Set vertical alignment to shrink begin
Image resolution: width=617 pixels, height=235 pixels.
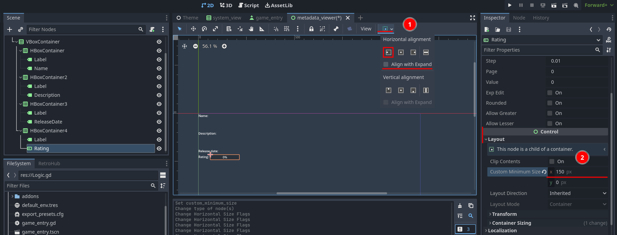tap(389, 90)
